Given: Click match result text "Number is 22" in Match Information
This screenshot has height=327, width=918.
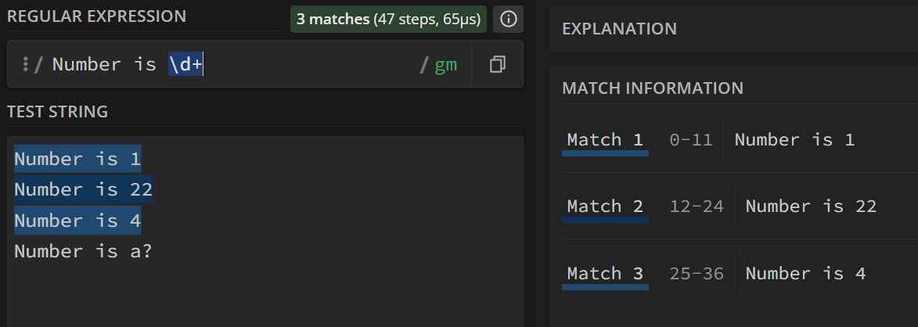Looking at the screenshot, I should pos(811,207).
